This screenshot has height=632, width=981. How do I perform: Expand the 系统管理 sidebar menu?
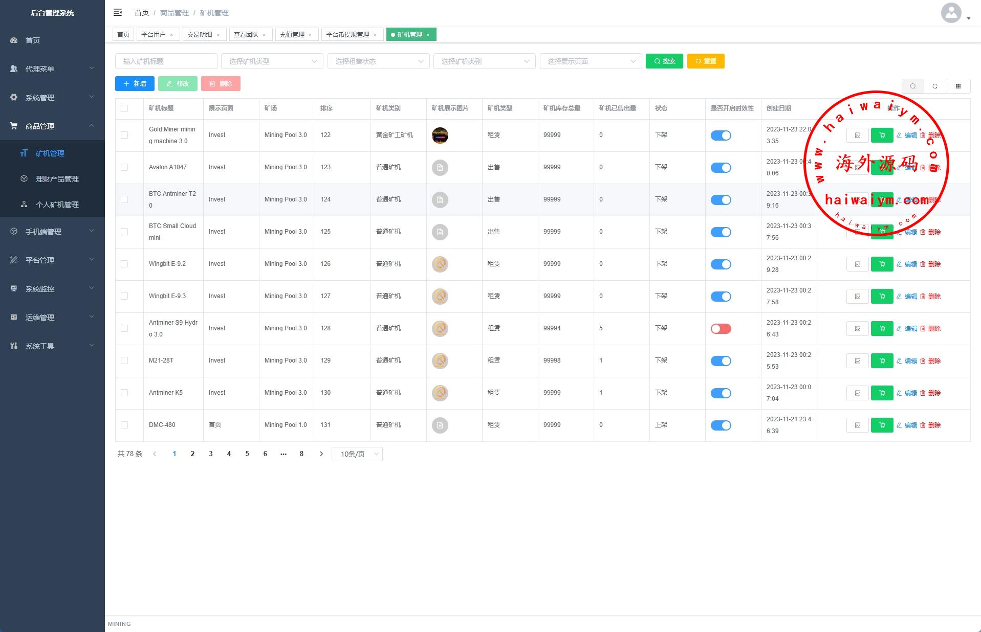coord(52,98)
